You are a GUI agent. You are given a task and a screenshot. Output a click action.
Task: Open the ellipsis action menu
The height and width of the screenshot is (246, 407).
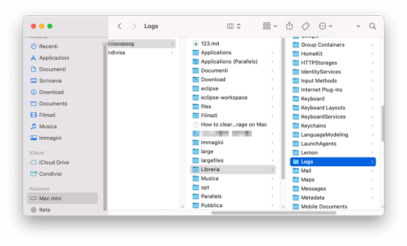tap(325, 26)
